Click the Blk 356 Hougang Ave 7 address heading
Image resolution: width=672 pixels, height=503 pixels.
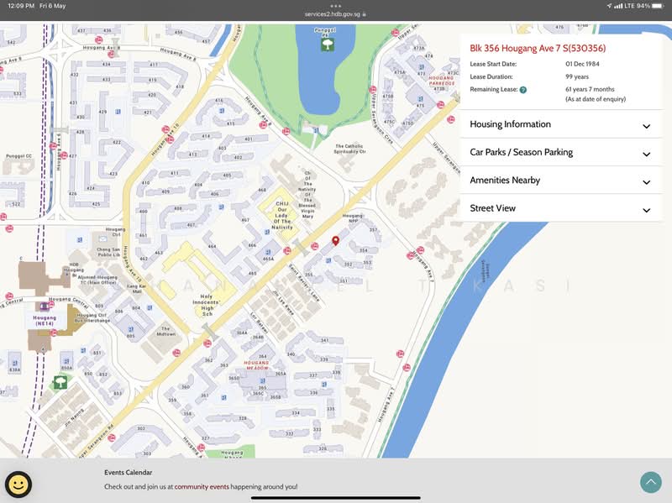538,48
